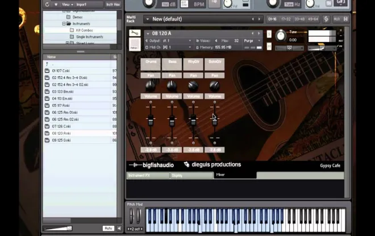
Task: Click the pitch bend wheel
Action: [x=132, y=216]
